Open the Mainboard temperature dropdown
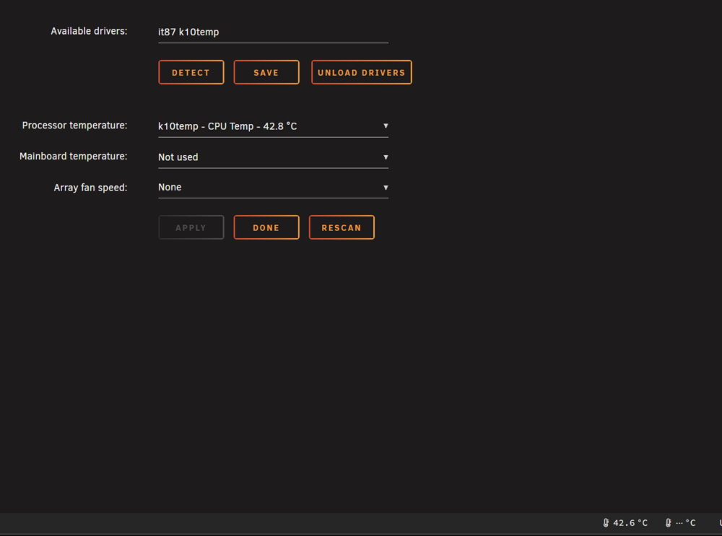This screenshot has width=722, height=536. click(273, 157)
